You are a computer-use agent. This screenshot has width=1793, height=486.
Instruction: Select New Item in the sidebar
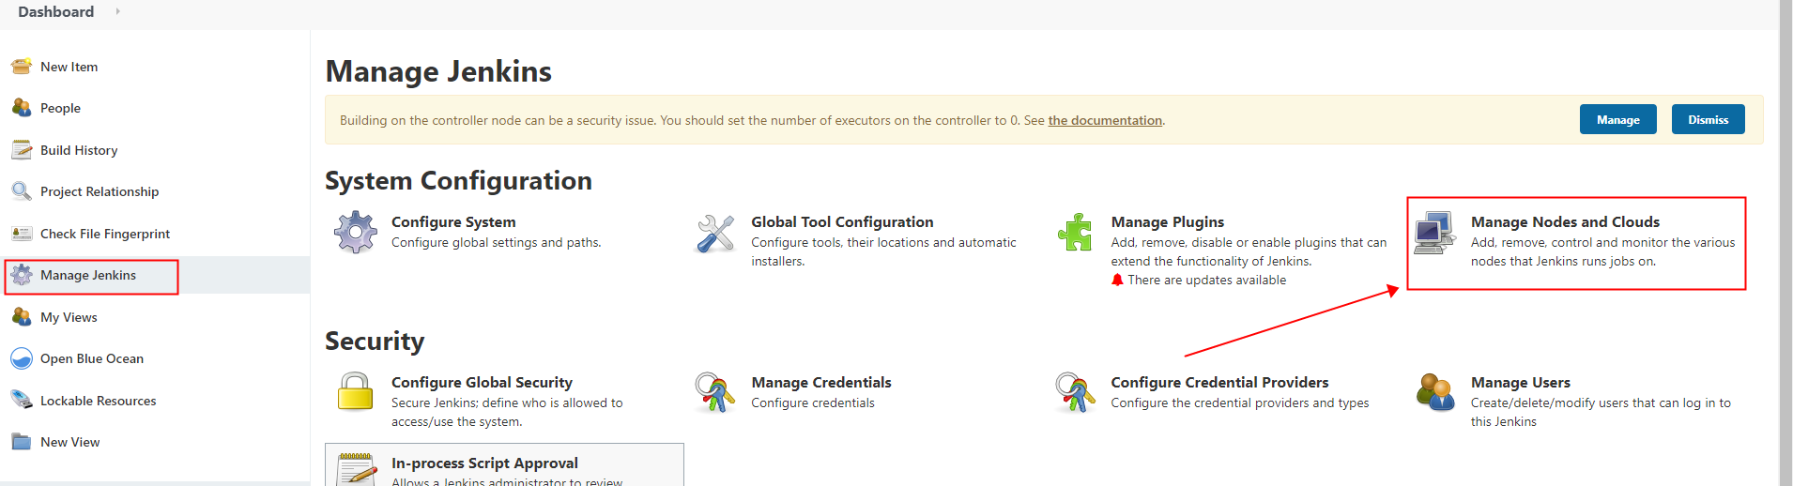click(x=69, y=67)
